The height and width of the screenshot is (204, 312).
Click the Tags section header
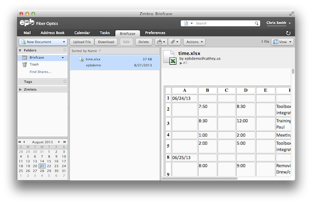[42, 82]
